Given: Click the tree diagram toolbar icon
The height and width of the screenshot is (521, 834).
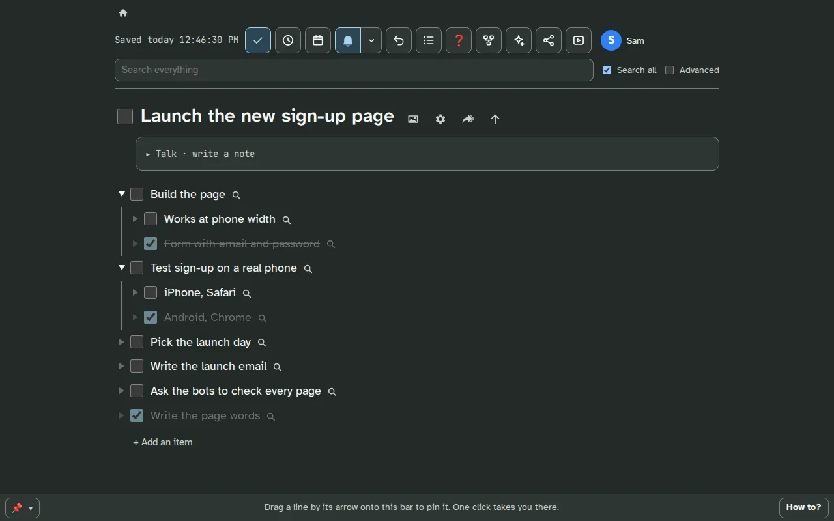Looking at the screenshot, I should coord(489,40).
